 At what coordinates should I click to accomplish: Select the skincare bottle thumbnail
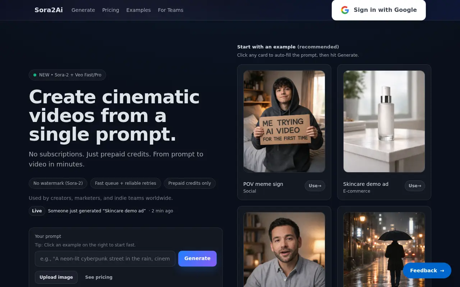click(384, 121)
